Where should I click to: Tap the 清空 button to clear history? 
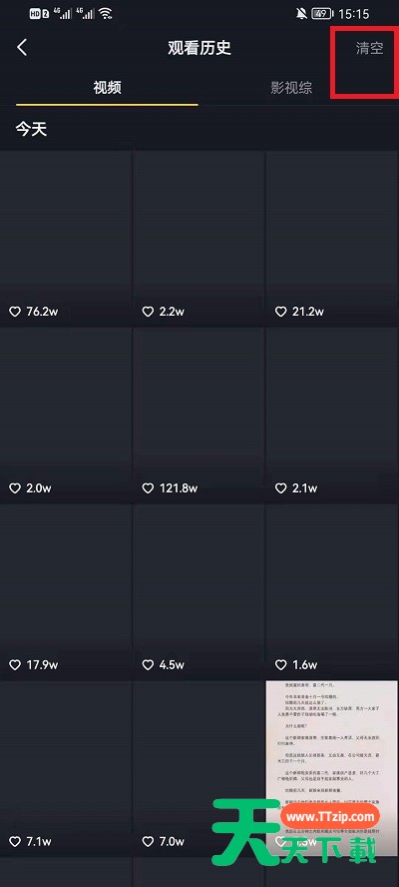click(x=370, y=48)
